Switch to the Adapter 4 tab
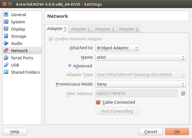Image resolution: width=192 pixels, height=138 pixels. (x=128, y=29)
